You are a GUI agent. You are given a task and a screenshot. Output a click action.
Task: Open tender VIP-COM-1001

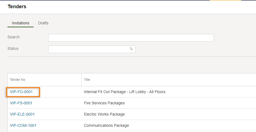(23, 125)
